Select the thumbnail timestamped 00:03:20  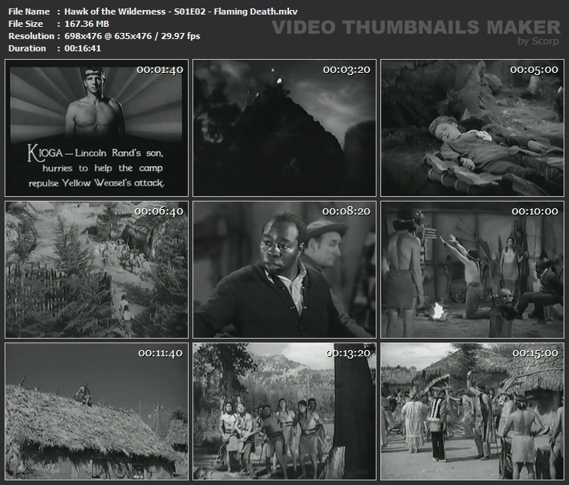pos(284,128)
